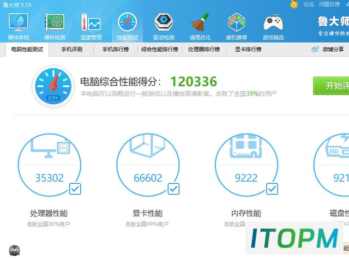Screen dimensions: 349x260
Task: Click 鲁大师 5.19 title text
Action: click(x=17, y=5)
